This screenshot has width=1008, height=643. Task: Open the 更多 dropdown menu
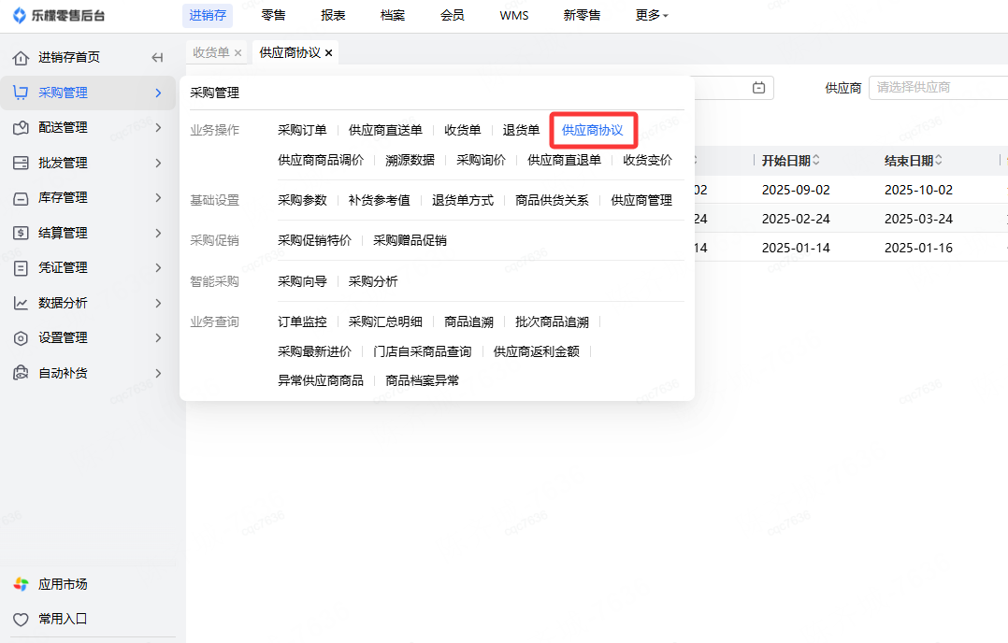(652, 15)
